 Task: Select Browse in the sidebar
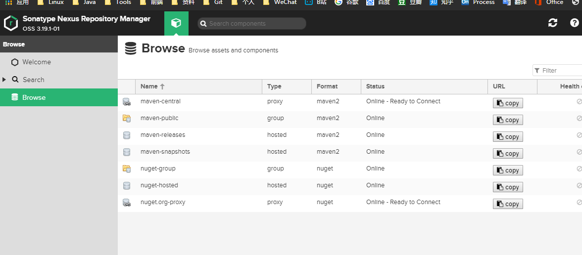tap(58, 97)
